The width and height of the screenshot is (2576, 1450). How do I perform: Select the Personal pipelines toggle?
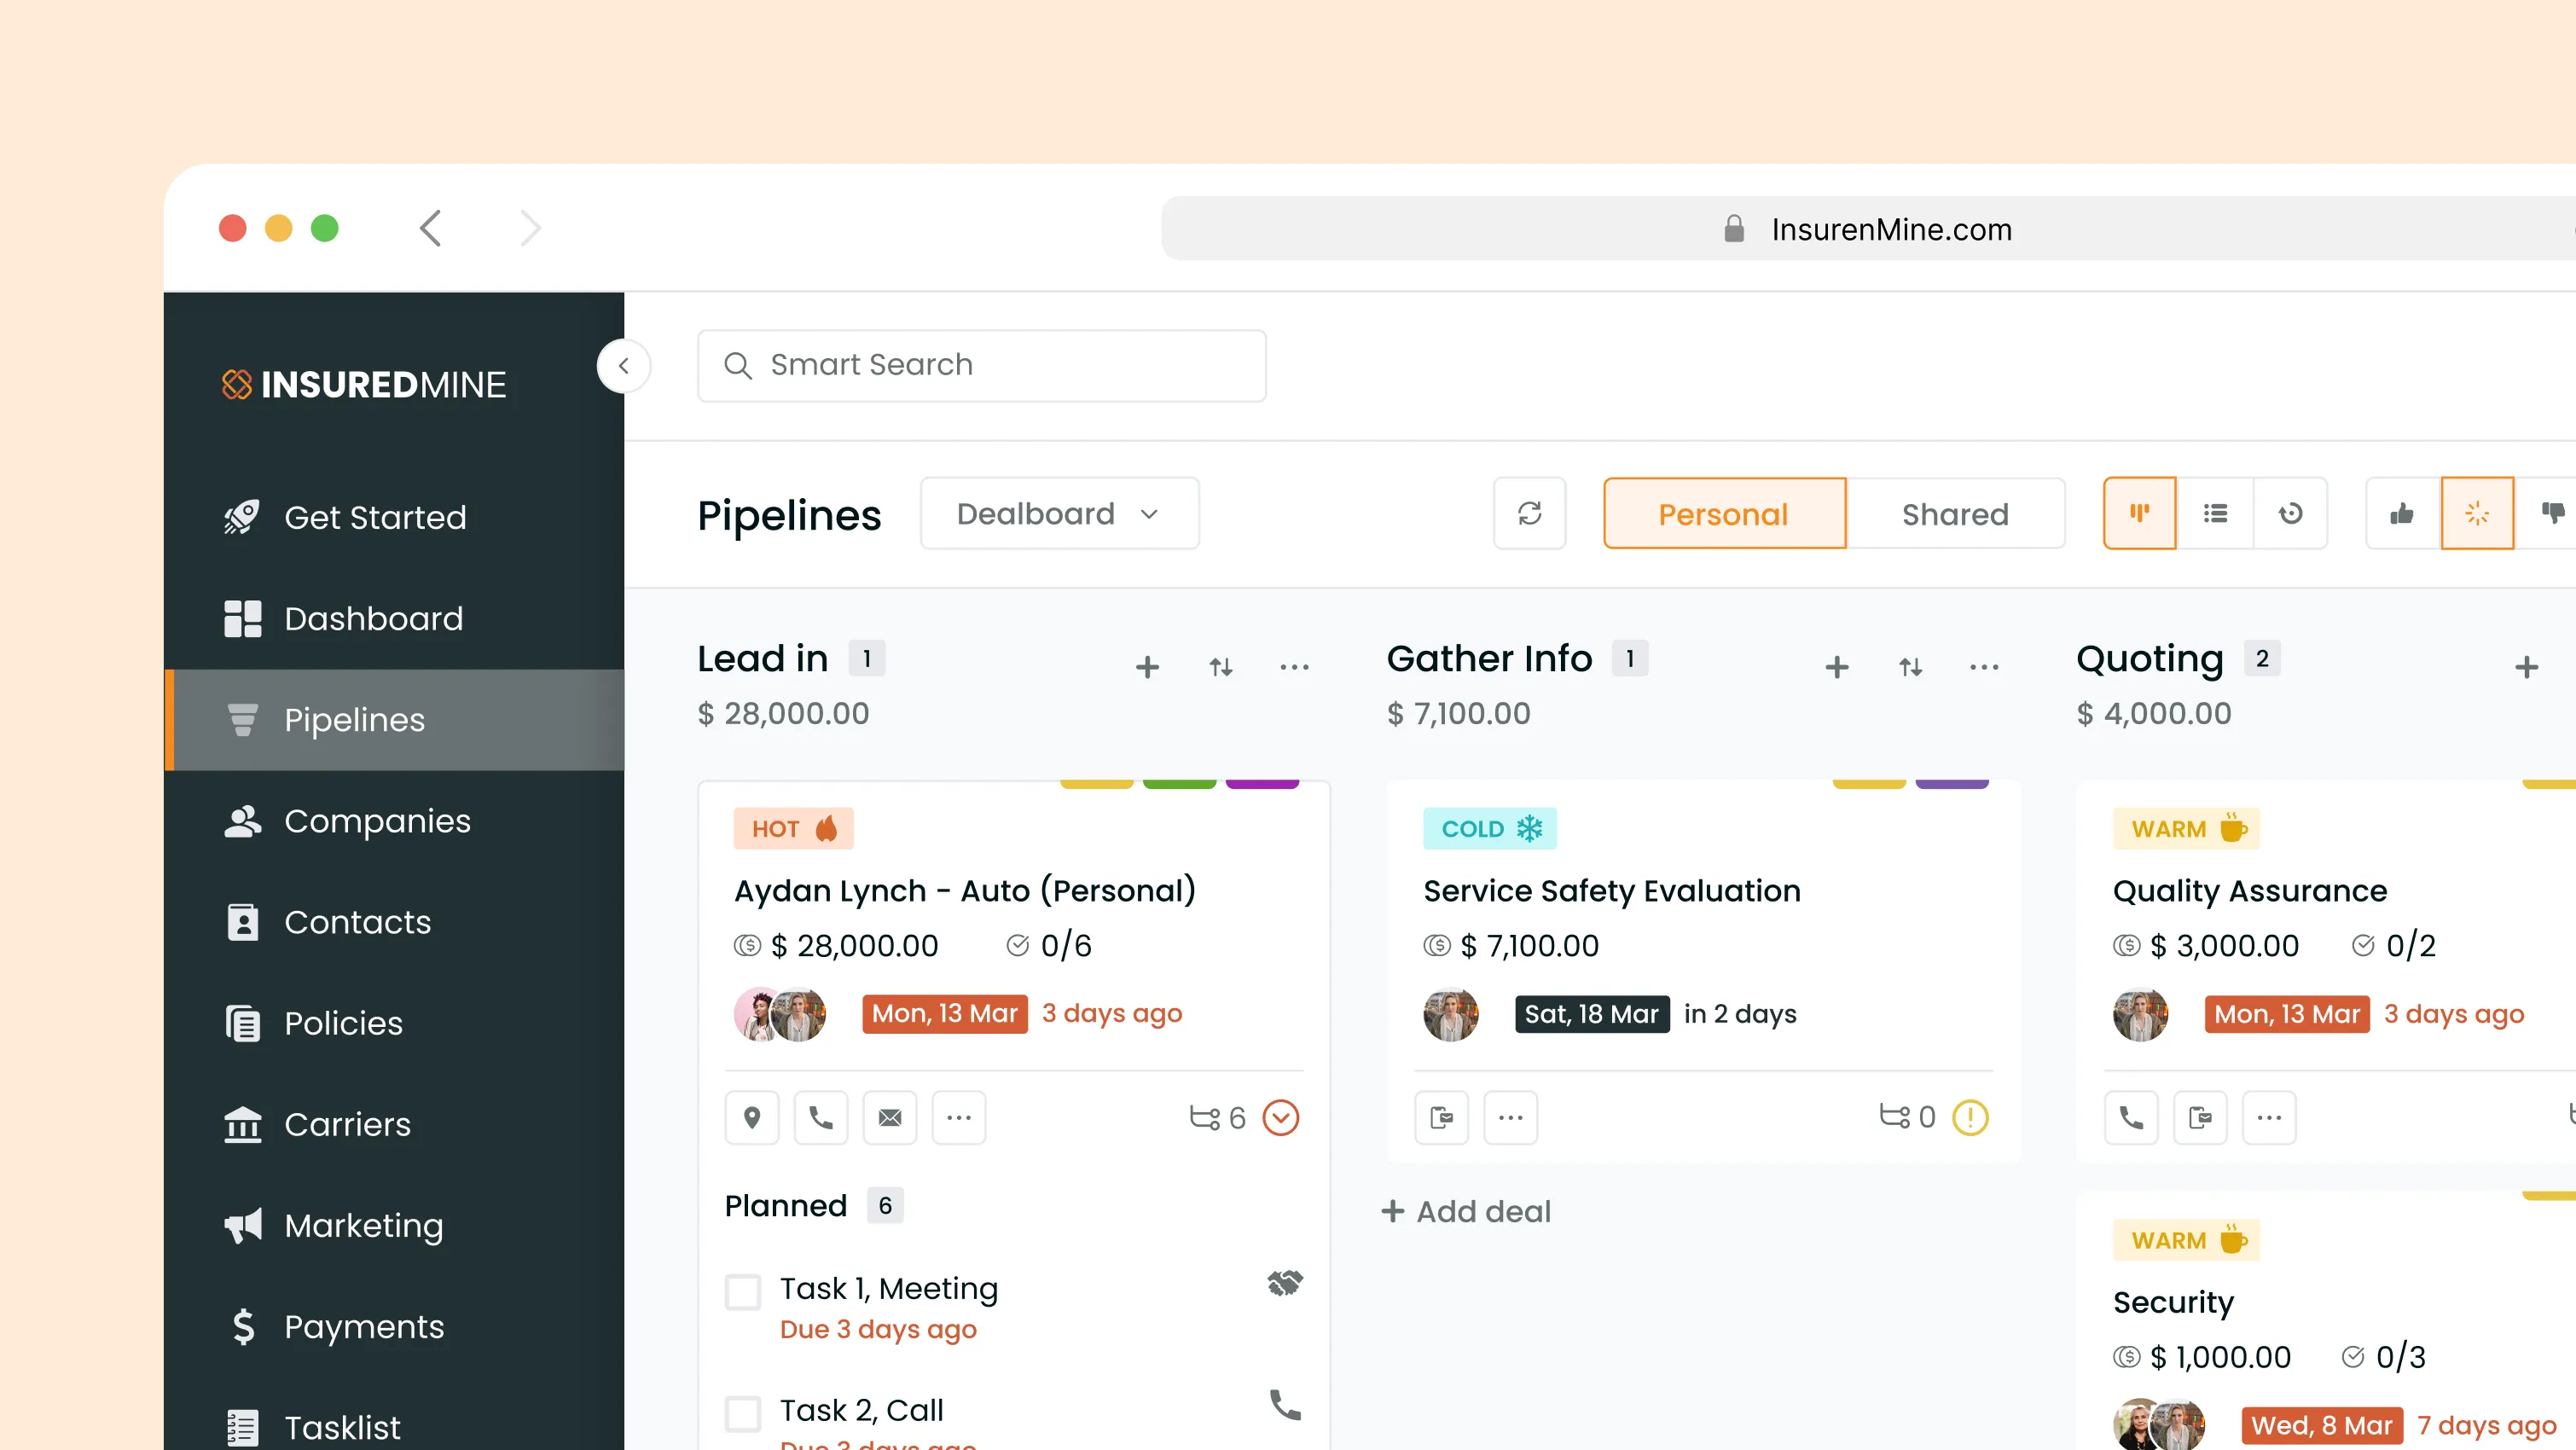click(1723, 513)
